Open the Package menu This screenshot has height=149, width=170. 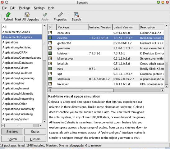(25, 8)
